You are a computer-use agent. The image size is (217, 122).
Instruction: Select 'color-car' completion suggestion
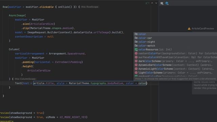coord(175,38)
